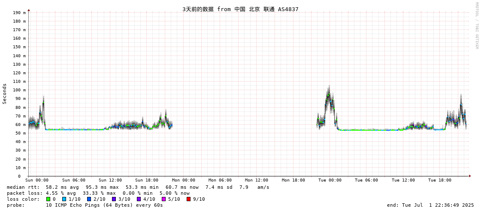Select the 4/10 loss color swatch
This screenshot has height=211, width=481.
[139, 199]
